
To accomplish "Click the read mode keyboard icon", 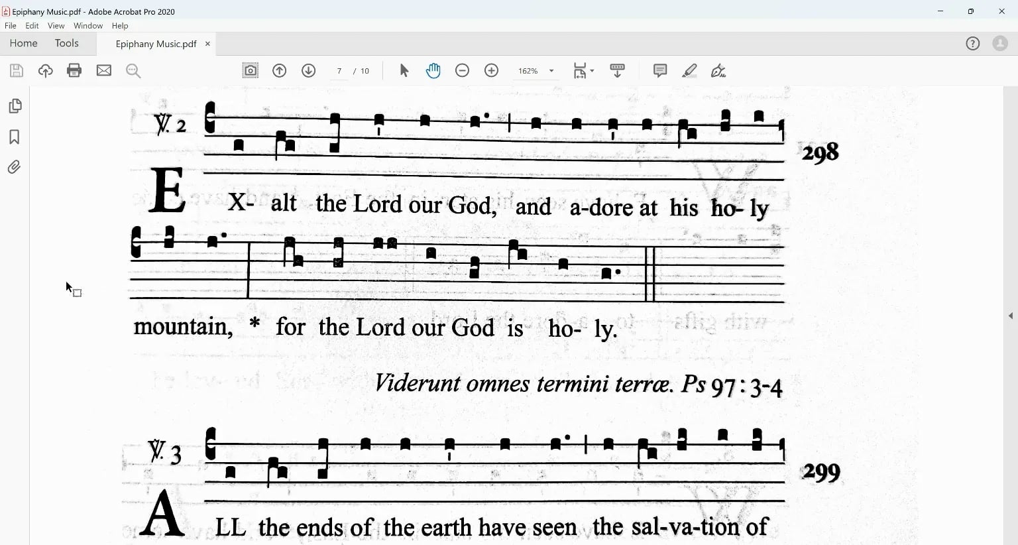I will (617, 71).
